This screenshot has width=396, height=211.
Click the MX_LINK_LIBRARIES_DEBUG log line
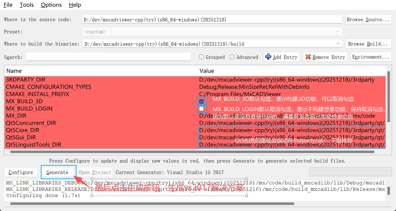[x=195, y=183]
